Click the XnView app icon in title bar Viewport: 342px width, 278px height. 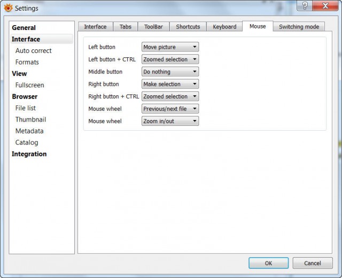tap(8, 8)
